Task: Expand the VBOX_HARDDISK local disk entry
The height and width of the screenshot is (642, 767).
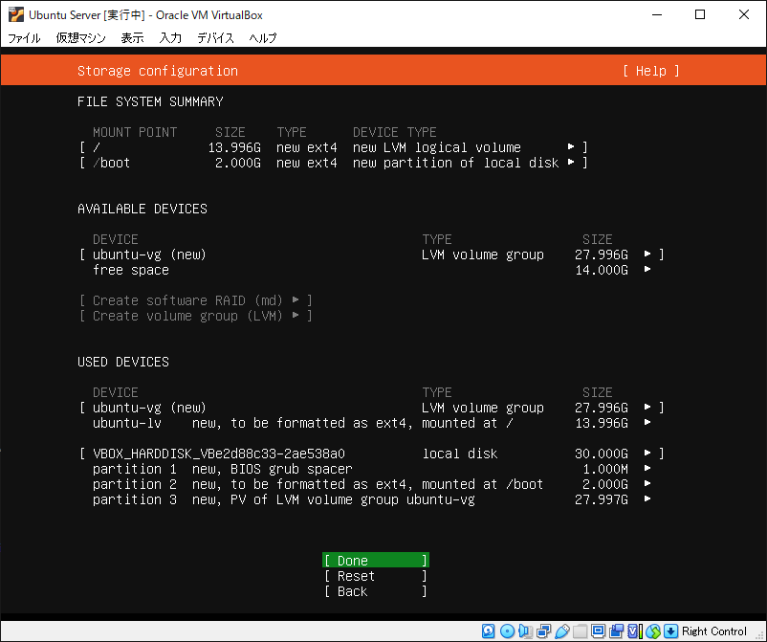Action: pos(647,453)
